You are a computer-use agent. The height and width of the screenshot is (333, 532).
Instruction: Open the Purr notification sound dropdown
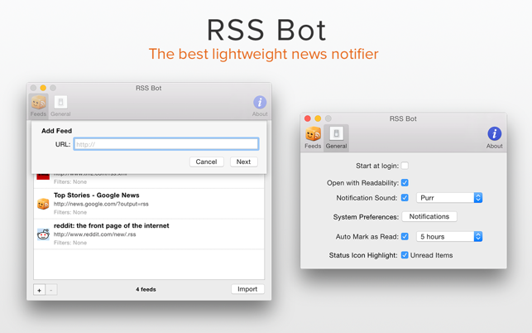click(x=449, y=198)
